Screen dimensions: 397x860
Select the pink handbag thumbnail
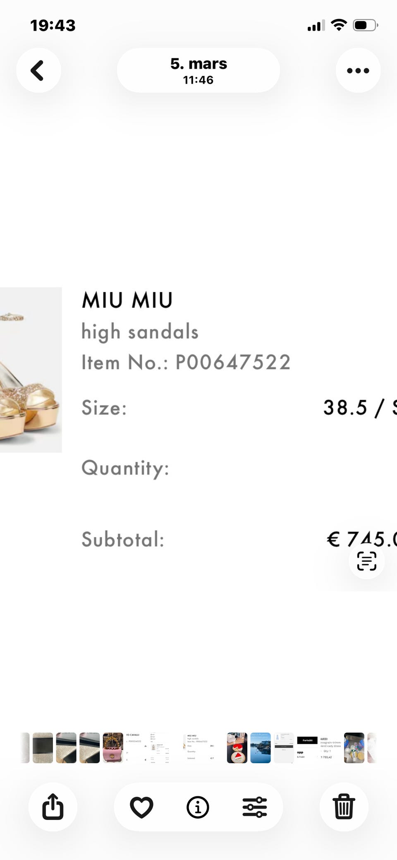pos(113,748)
